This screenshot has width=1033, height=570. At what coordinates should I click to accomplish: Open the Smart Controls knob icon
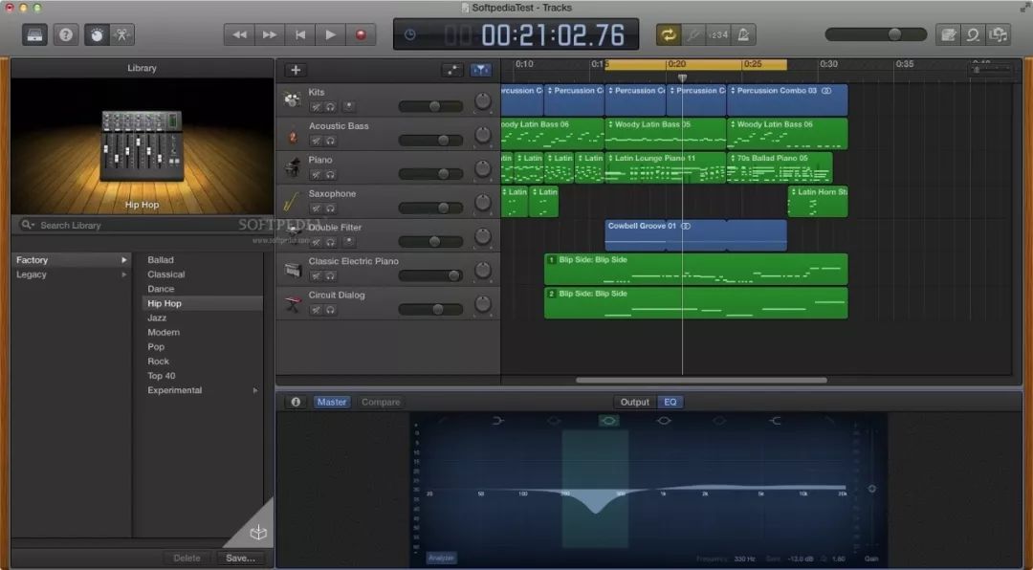click(x=97, y=34)
